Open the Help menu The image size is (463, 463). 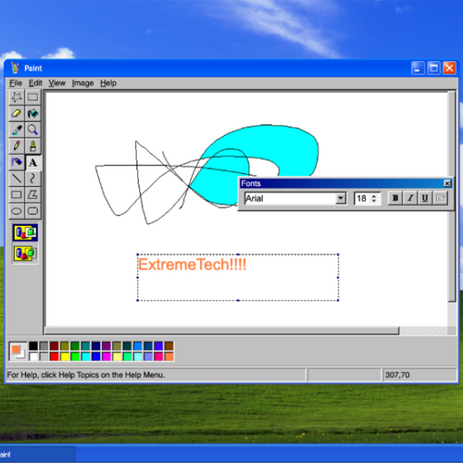click(x=108, y=83)
